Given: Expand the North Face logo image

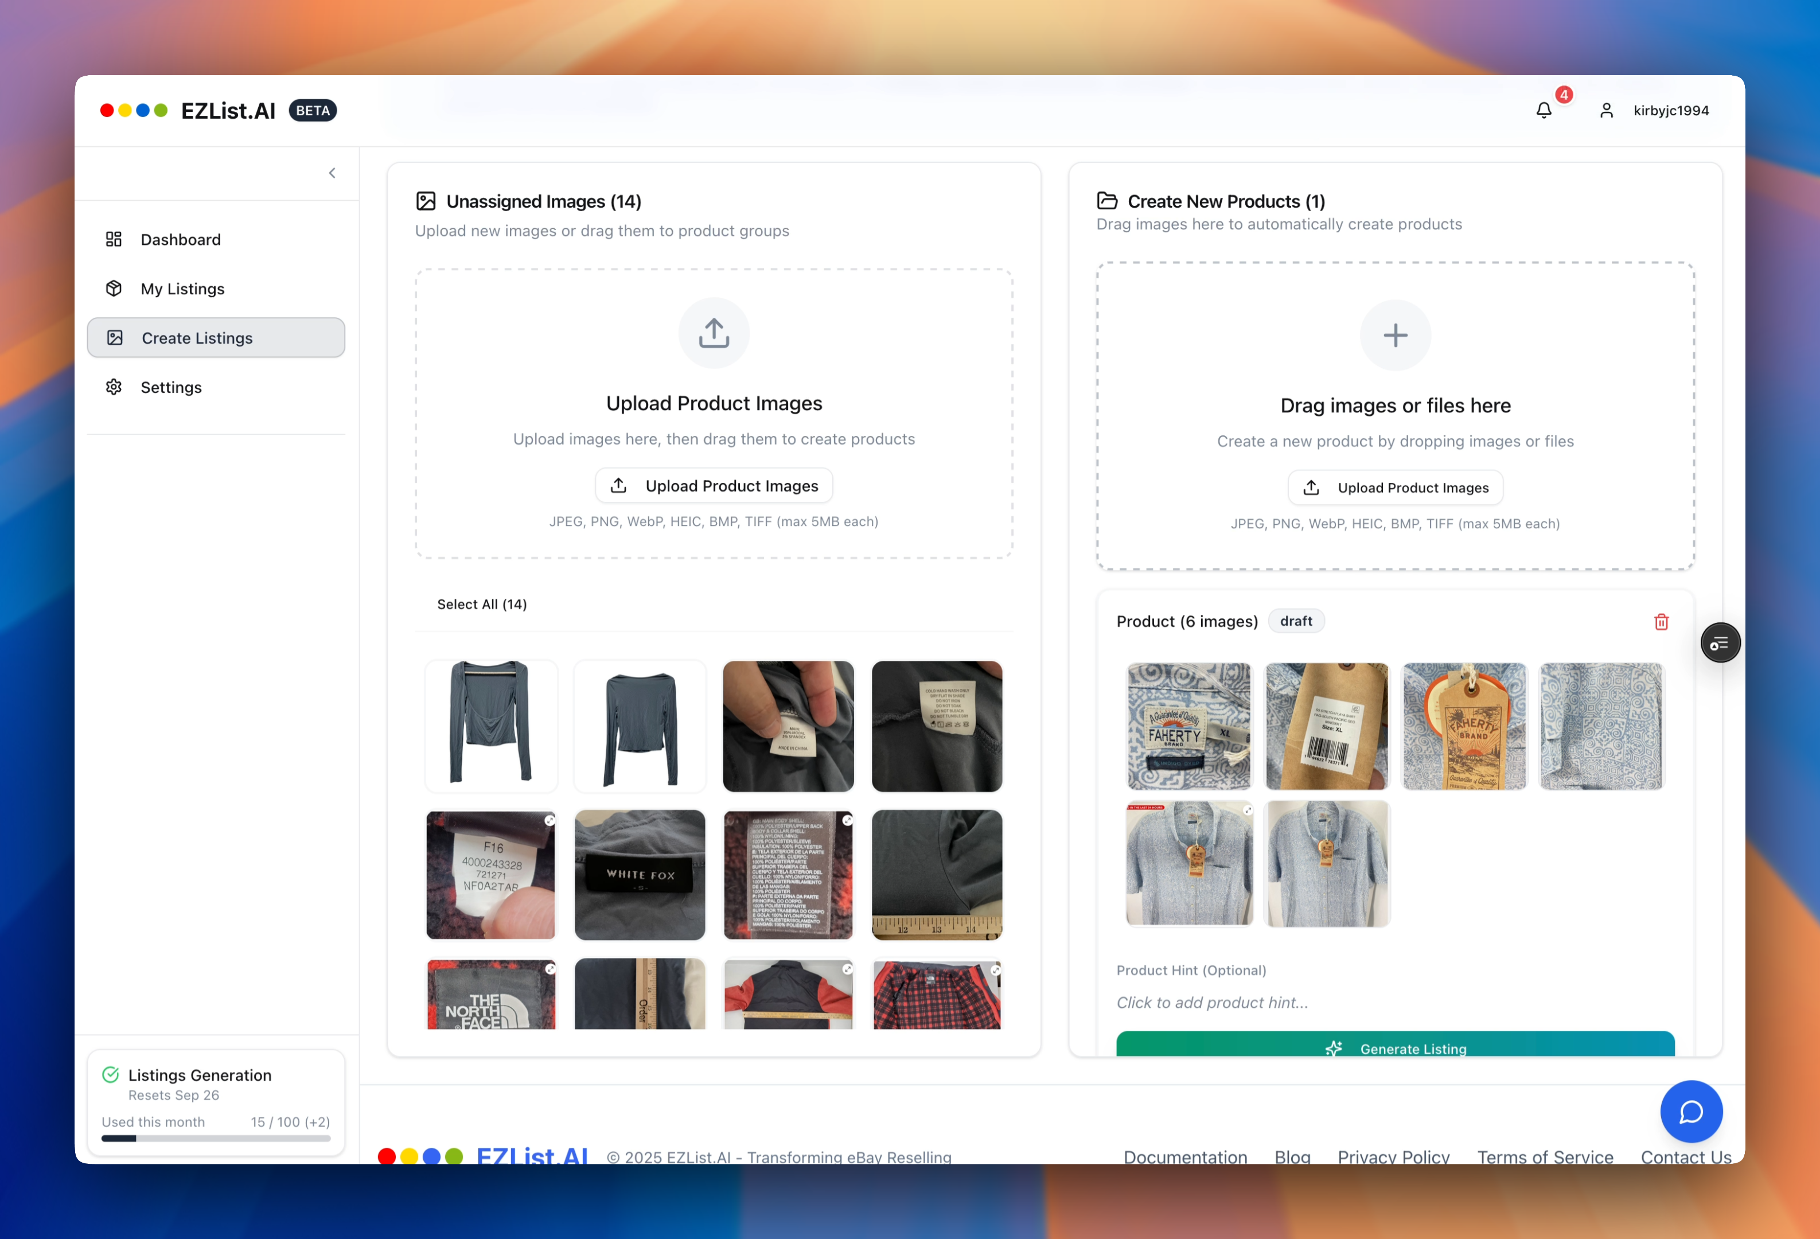Looking at the screenshot, I should tap(549, 969).
